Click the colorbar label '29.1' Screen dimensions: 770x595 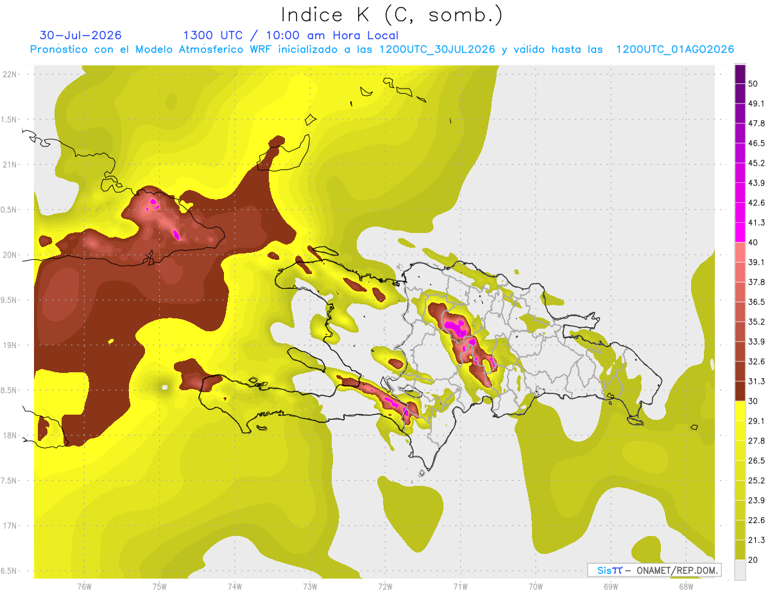coord(757,420)
